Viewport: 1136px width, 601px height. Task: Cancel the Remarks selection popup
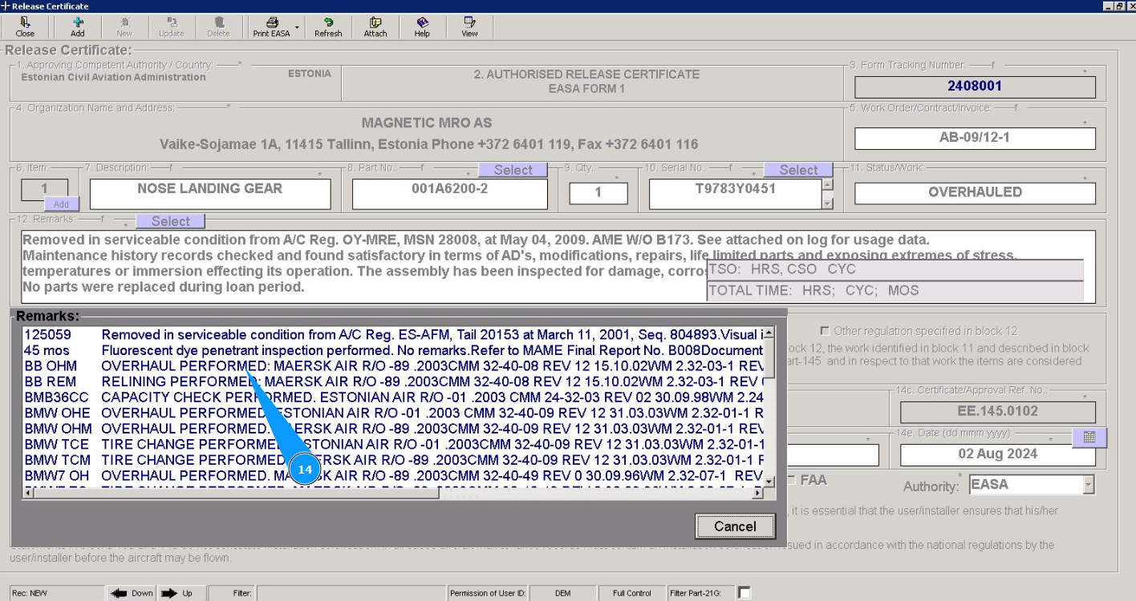pyautogui.click(x=735, y=526)
